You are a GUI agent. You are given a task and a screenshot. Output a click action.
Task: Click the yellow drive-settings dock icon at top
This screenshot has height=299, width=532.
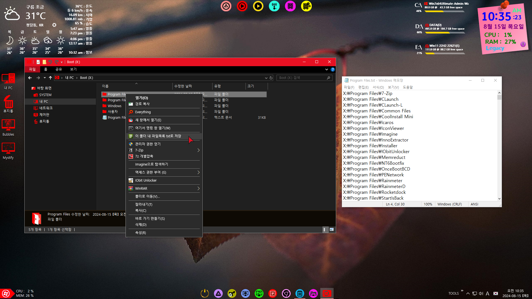(x=306, y=6)
